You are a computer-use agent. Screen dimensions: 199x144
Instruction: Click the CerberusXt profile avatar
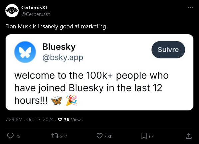coord(12,11)
